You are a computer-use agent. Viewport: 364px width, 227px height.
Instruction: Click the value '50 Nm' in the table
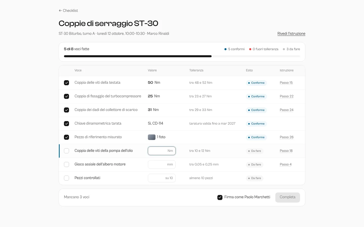(x=154, y=83)
